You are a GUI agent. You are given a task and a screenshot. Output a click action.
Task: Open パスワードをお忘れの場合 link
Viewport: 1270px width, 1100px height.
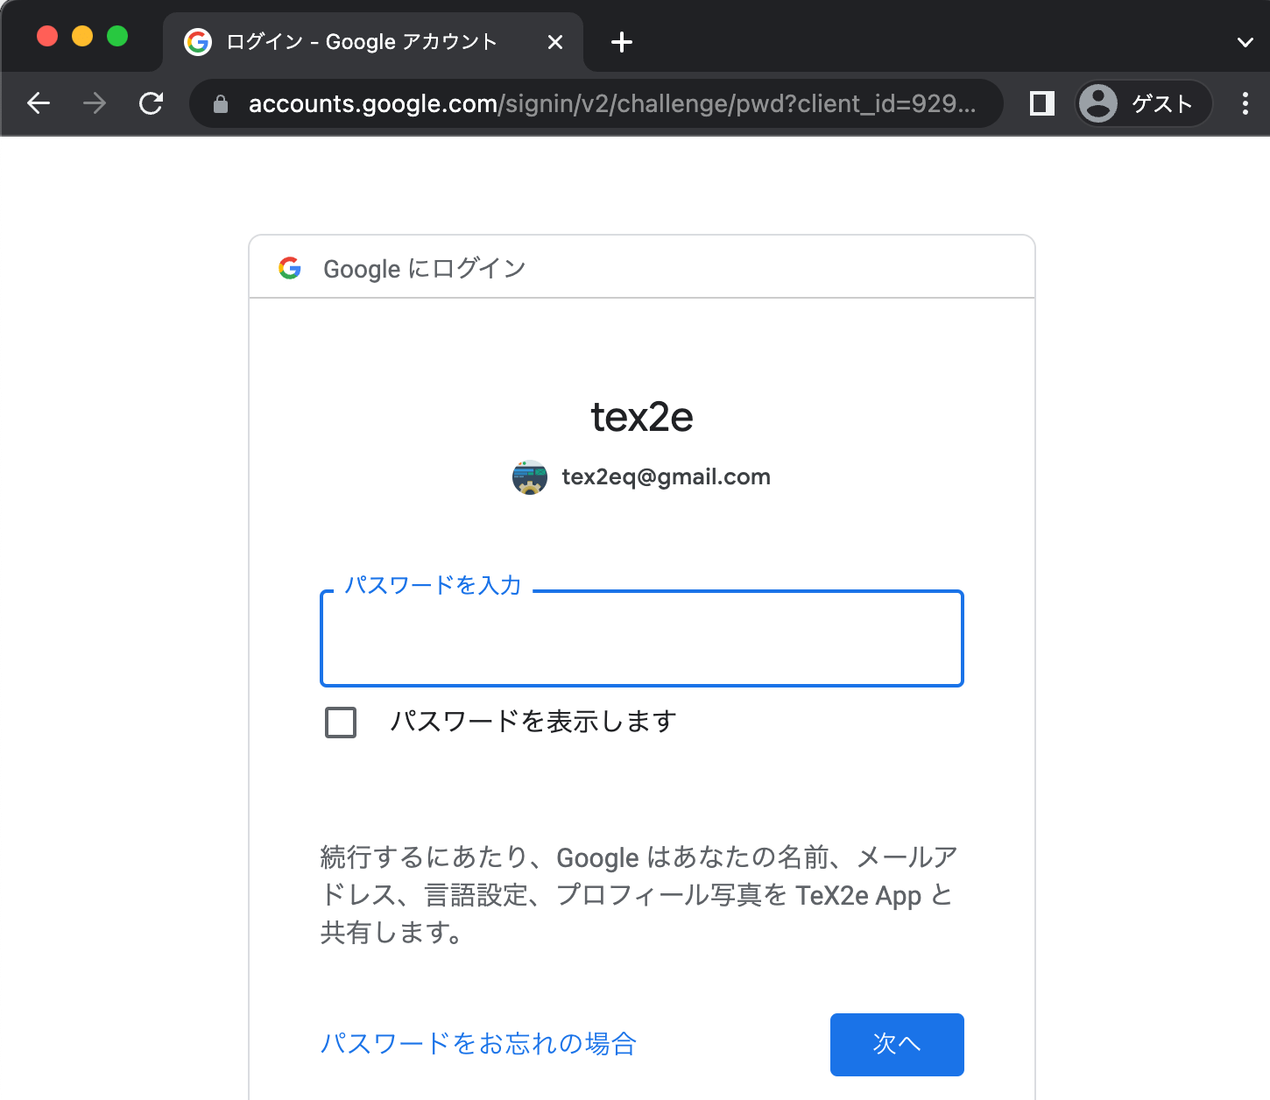click(478, 1044)
